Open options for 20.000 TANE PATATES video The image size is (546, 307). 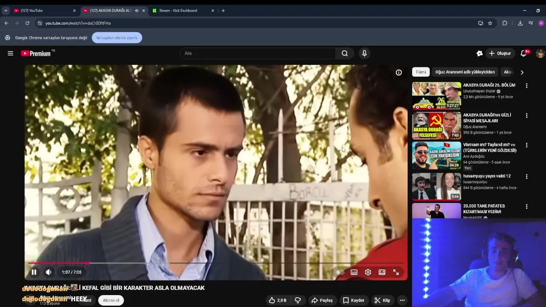tap(526, 206)
